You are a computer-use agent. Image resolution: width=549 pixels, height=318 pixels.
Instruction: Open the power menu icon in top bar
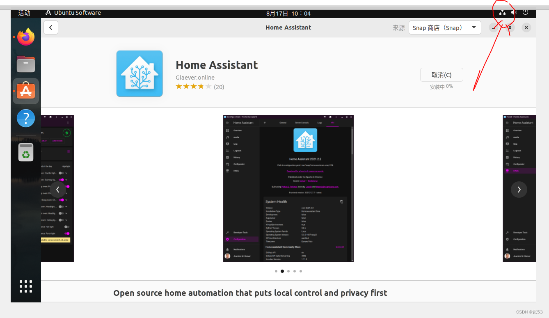pyautogui.click(x=525, y=13)
